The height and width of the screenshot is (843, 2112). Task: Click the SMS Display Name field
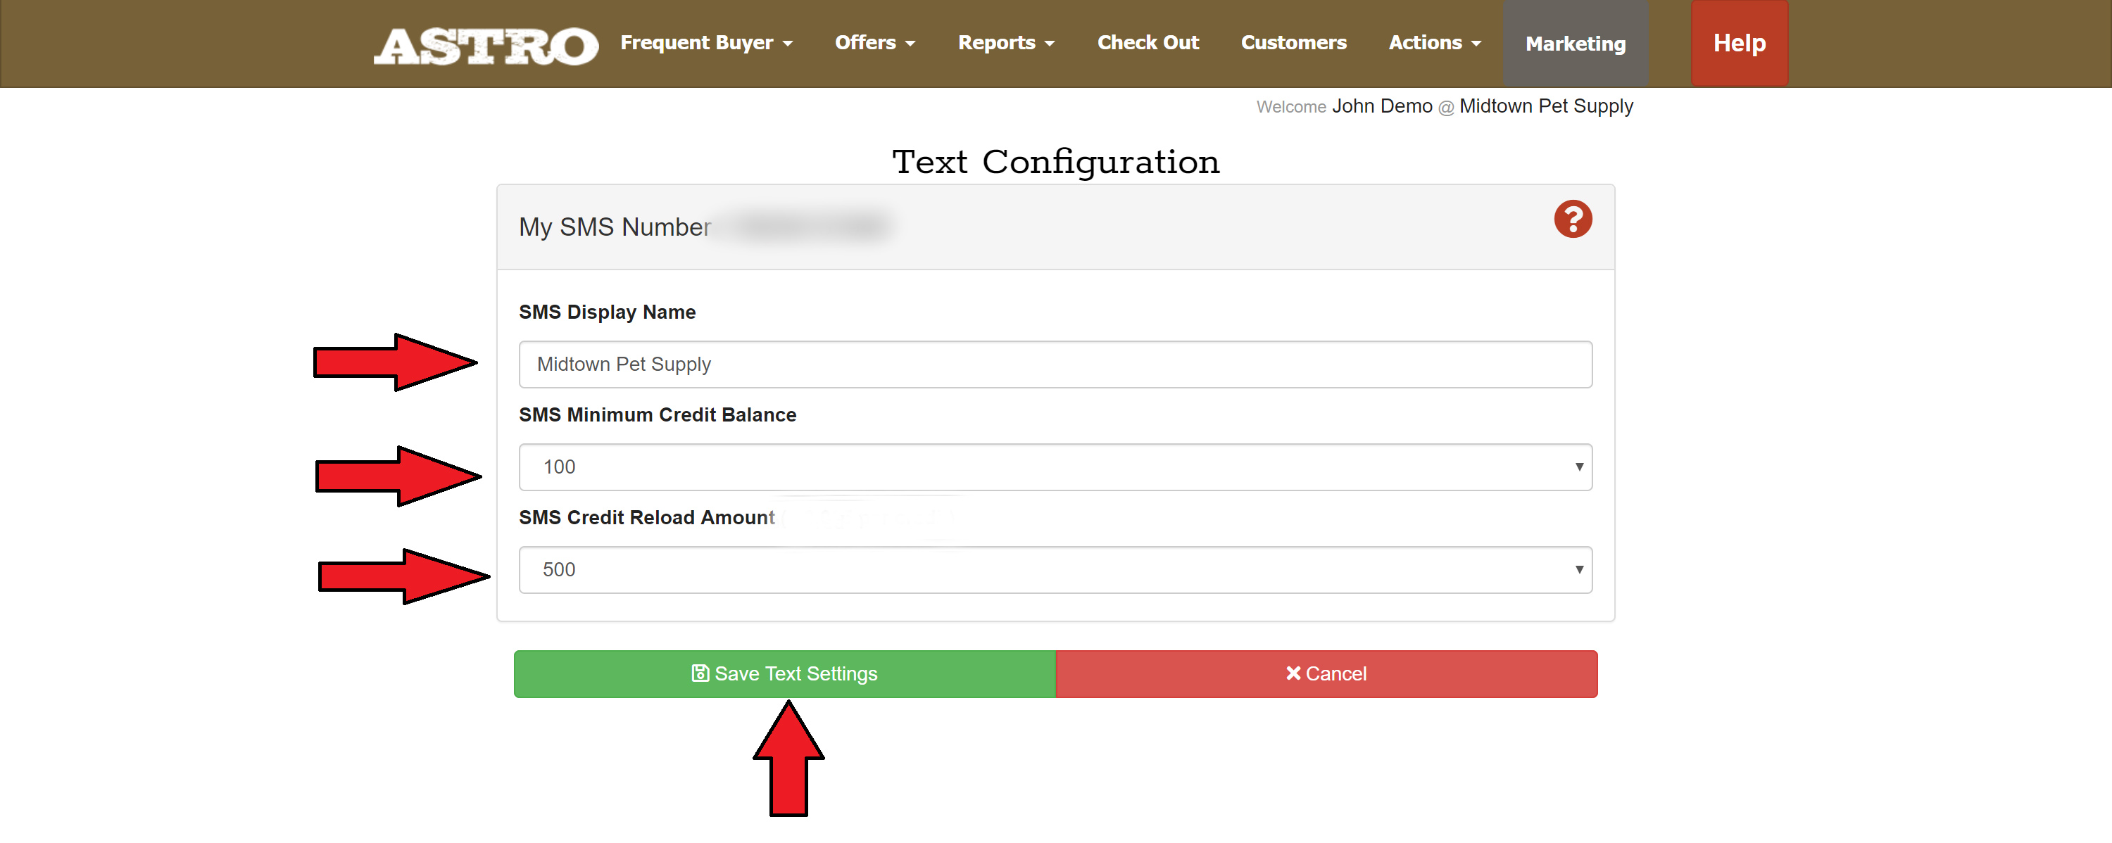tap(1055, 365)
